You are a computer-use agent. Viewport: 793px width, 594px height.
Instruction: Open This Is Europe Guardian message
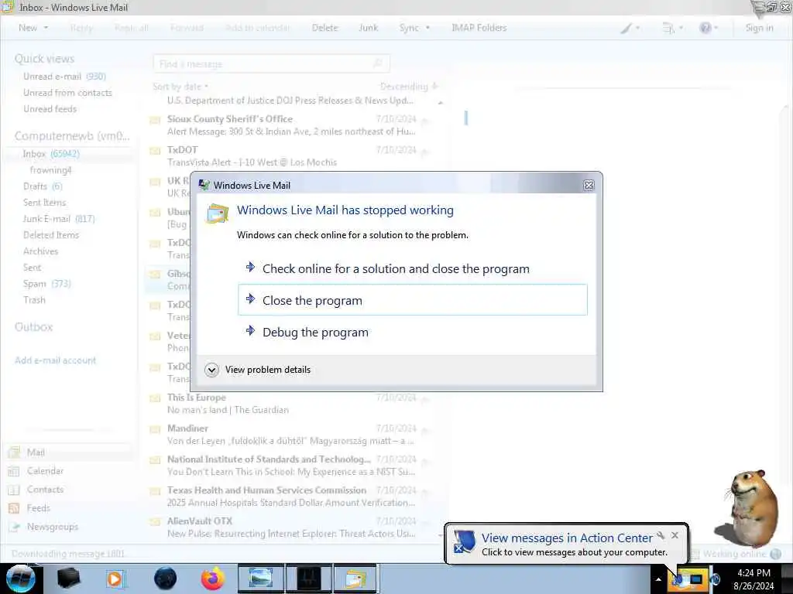292,404
